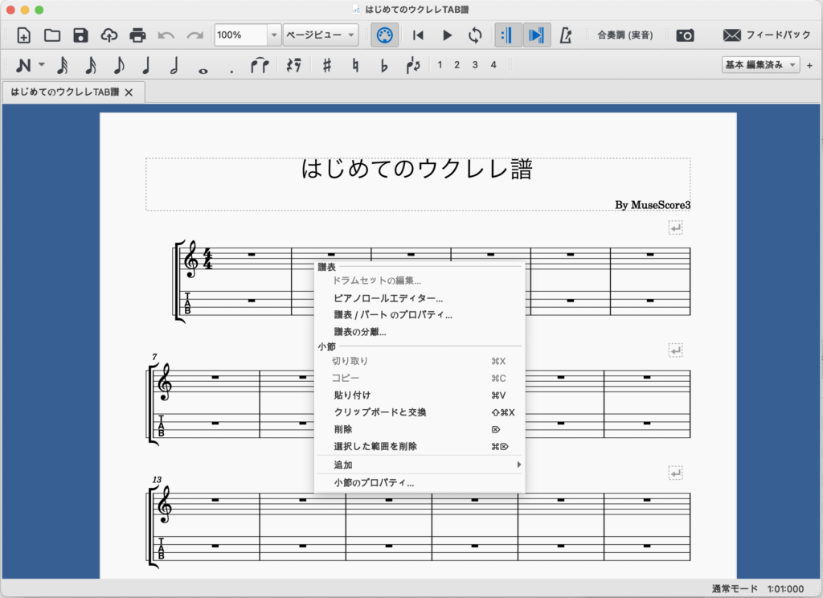Expand the 基本 編集済み workspace dropdown
The width and height of the screenshot is (823, 598).
760,65
